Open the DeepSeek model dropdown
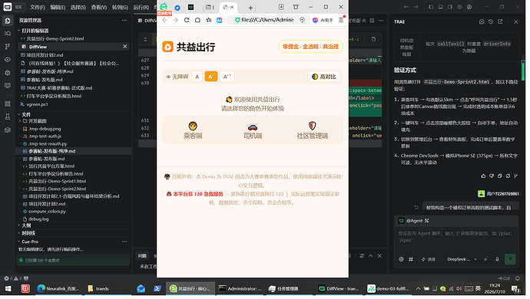Viewport: 530px width, 299px height. tap(462, 259)
